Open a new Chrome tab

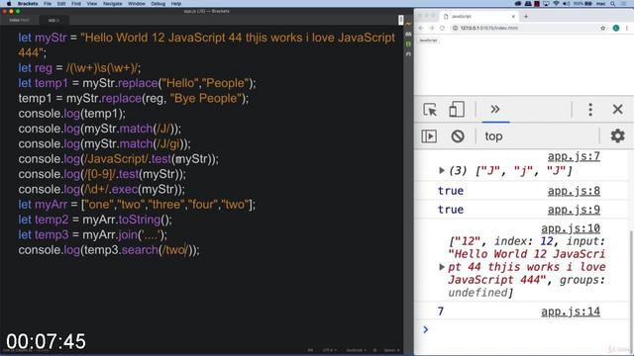point(526,17)
